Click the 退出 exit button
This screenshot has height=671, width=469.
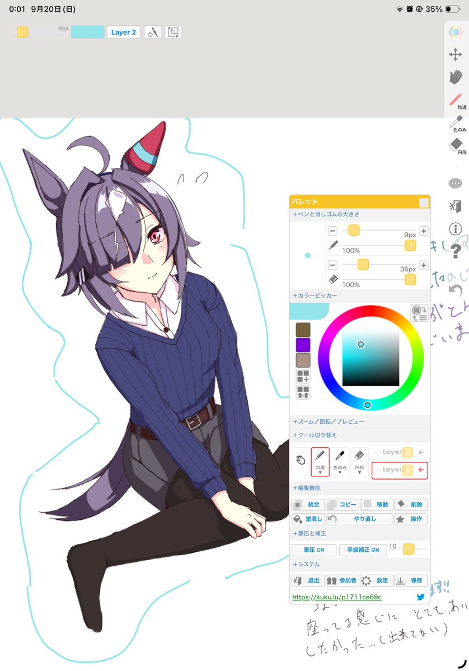pos(308,581)
